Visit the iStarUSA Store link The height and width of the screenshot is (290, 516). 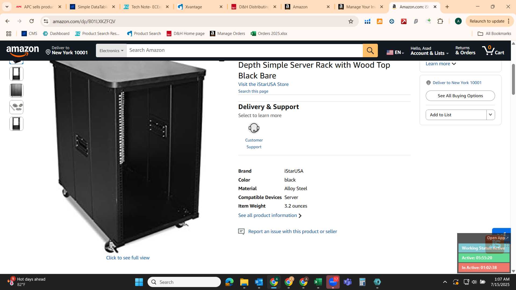(x=263, y=84)
